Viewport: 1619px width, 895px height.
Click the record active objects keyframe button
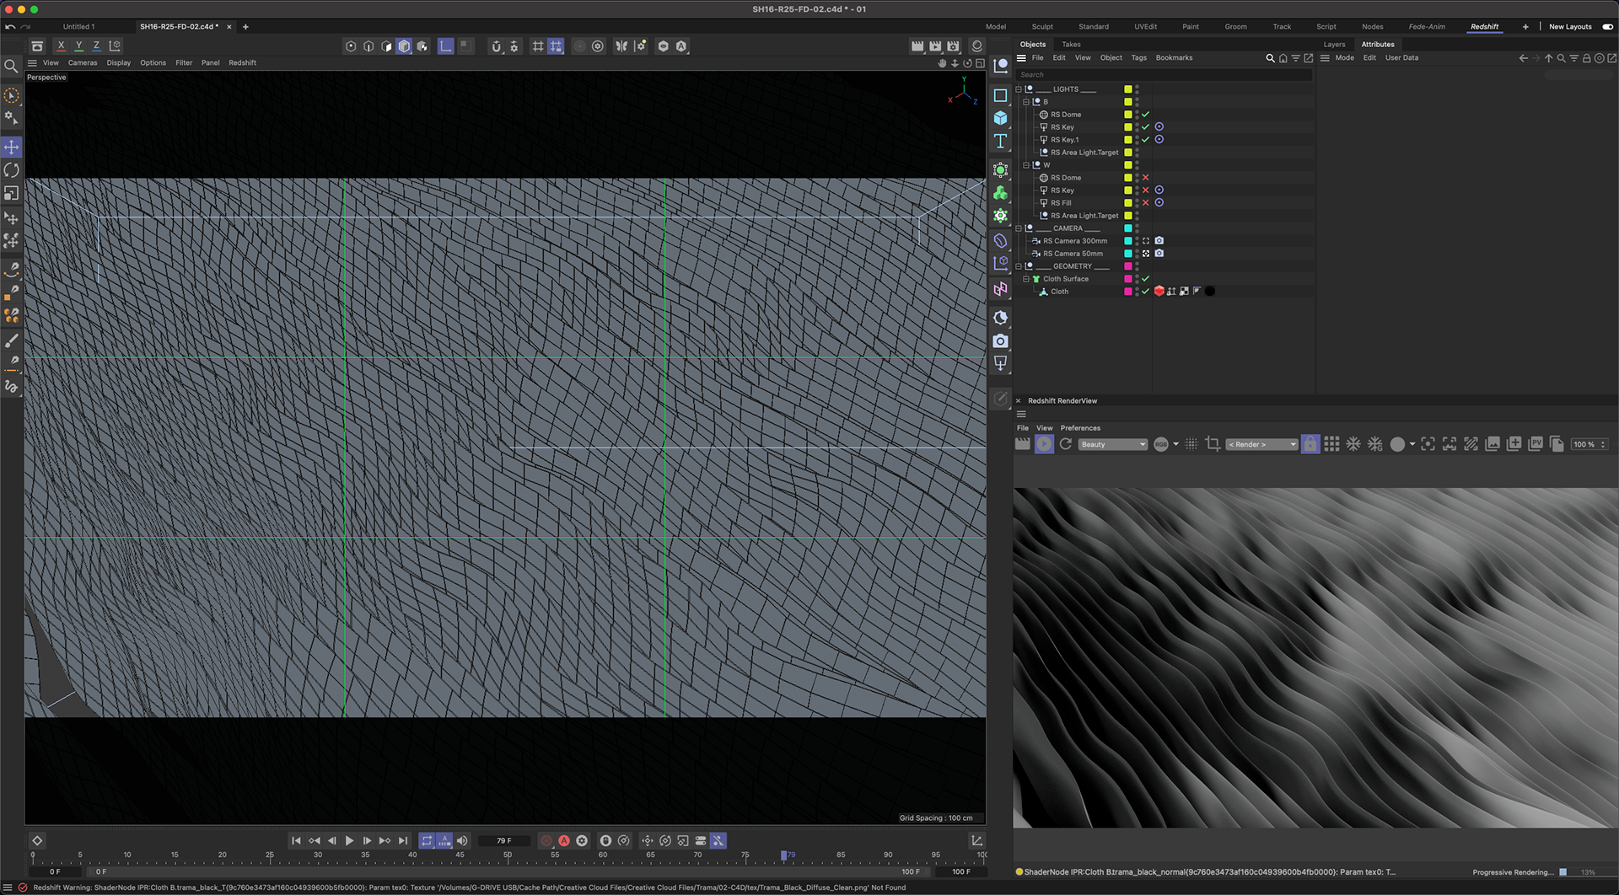tap(546, 840)
